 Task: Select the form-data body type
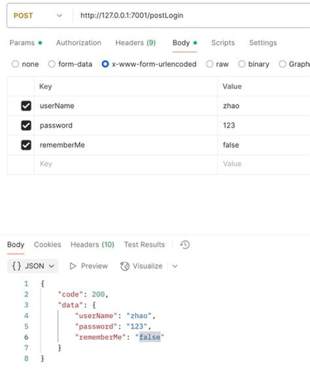[x=52, y=64]
